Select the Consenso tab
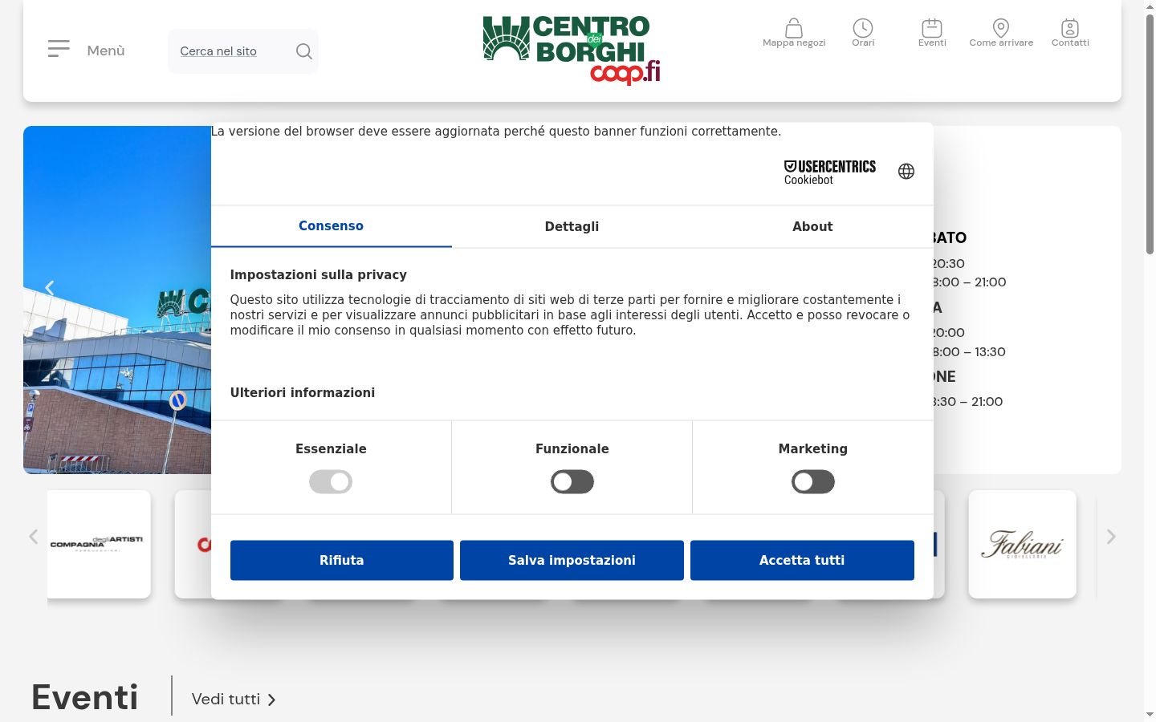 pyautogui.click(x=332, y=226)
